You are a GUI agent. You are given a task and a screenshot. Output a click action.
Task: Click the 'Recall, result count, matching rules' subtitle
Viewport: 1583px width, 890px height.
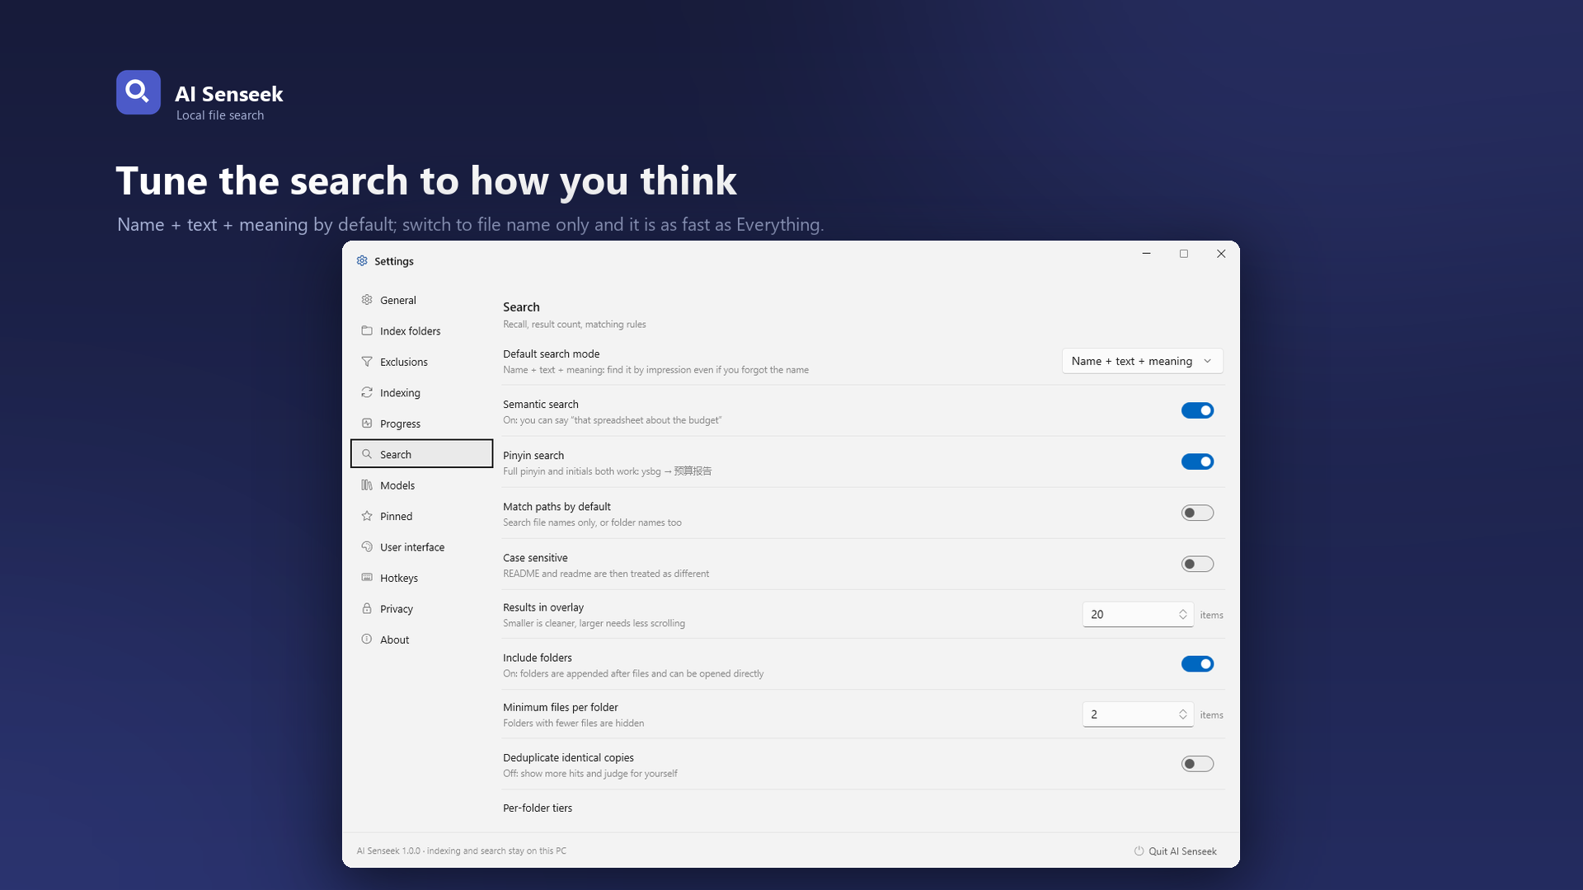575,324
